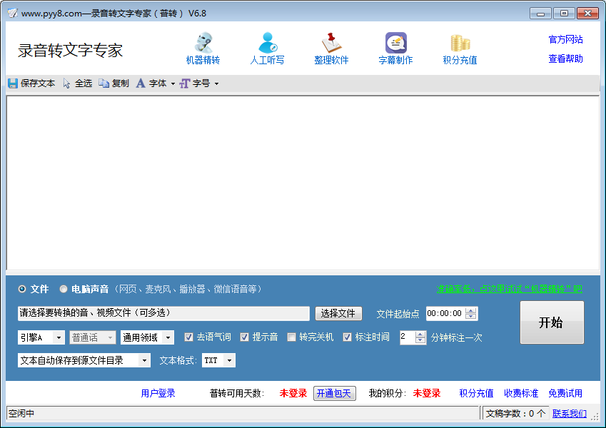Click the 00:00:00 start time field
606x428 pixels.
[x=445, y=313]
